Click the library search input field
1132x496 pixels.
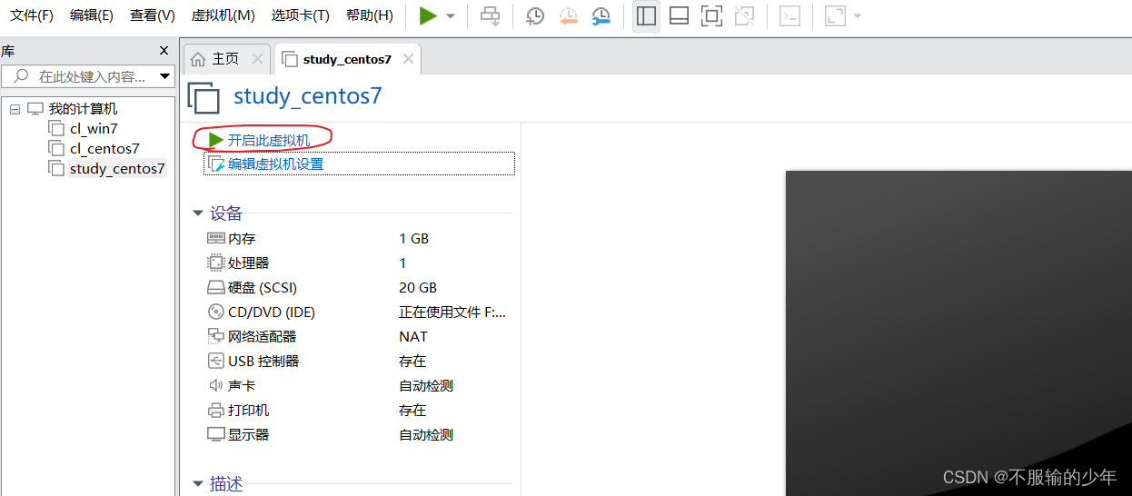[86, 76]
